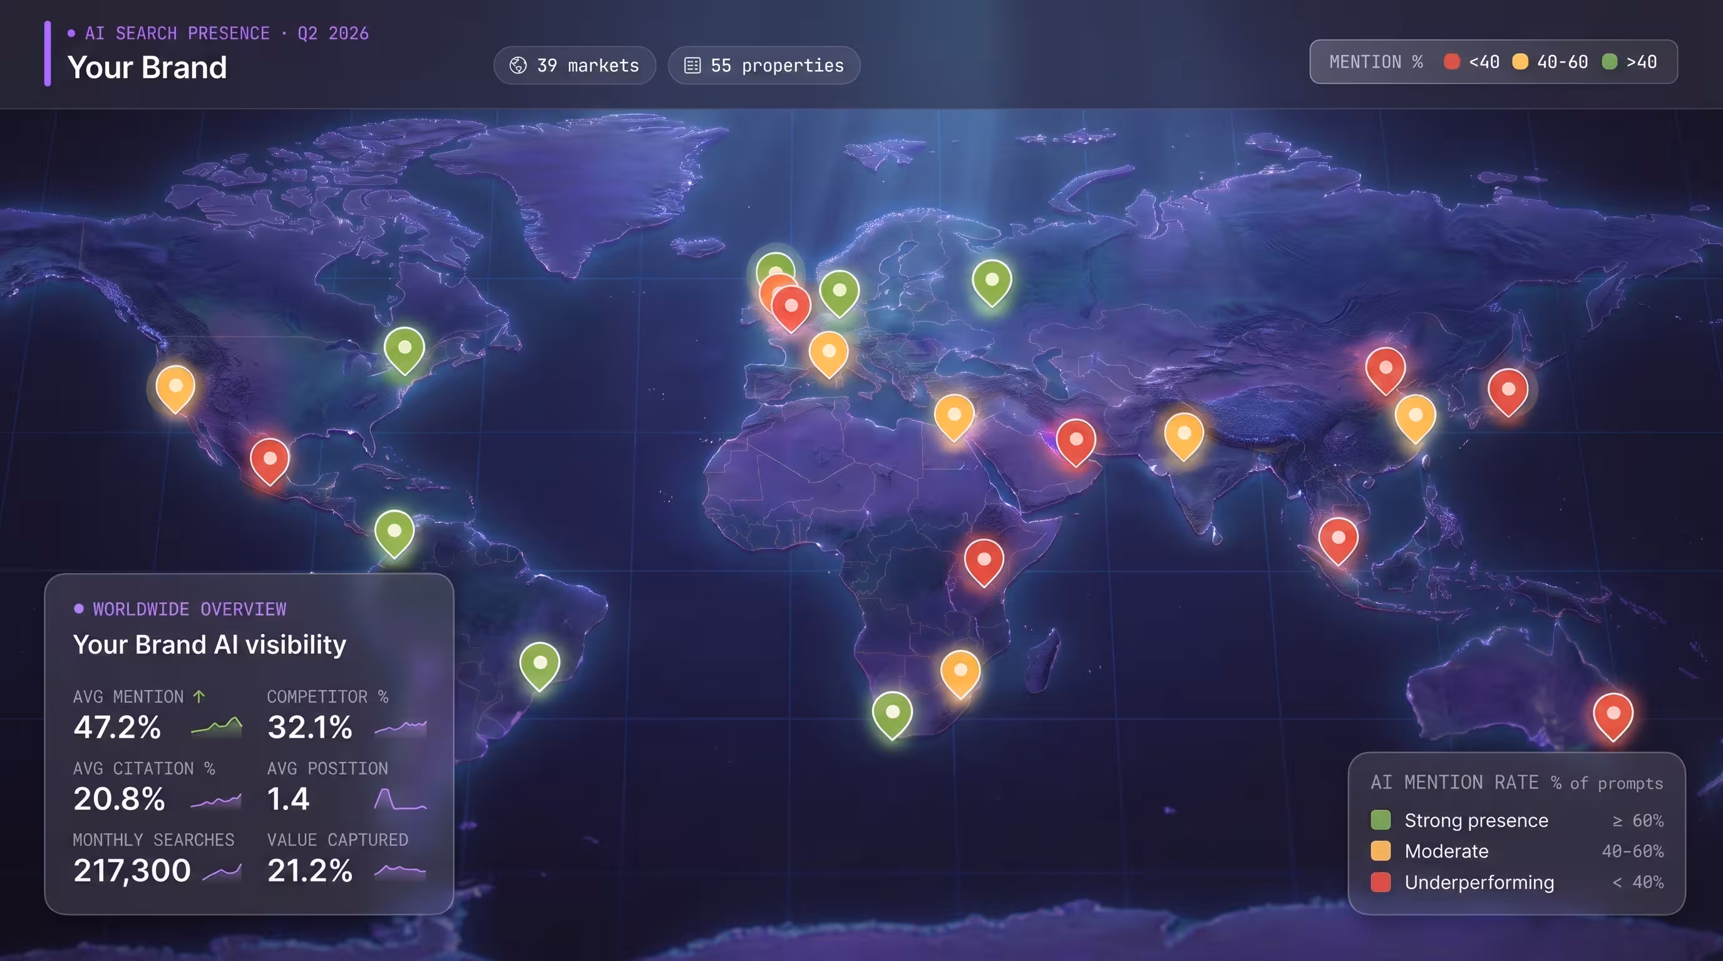Click the Underperforming red legend swatch
1723x961 pixels.
1381,882
